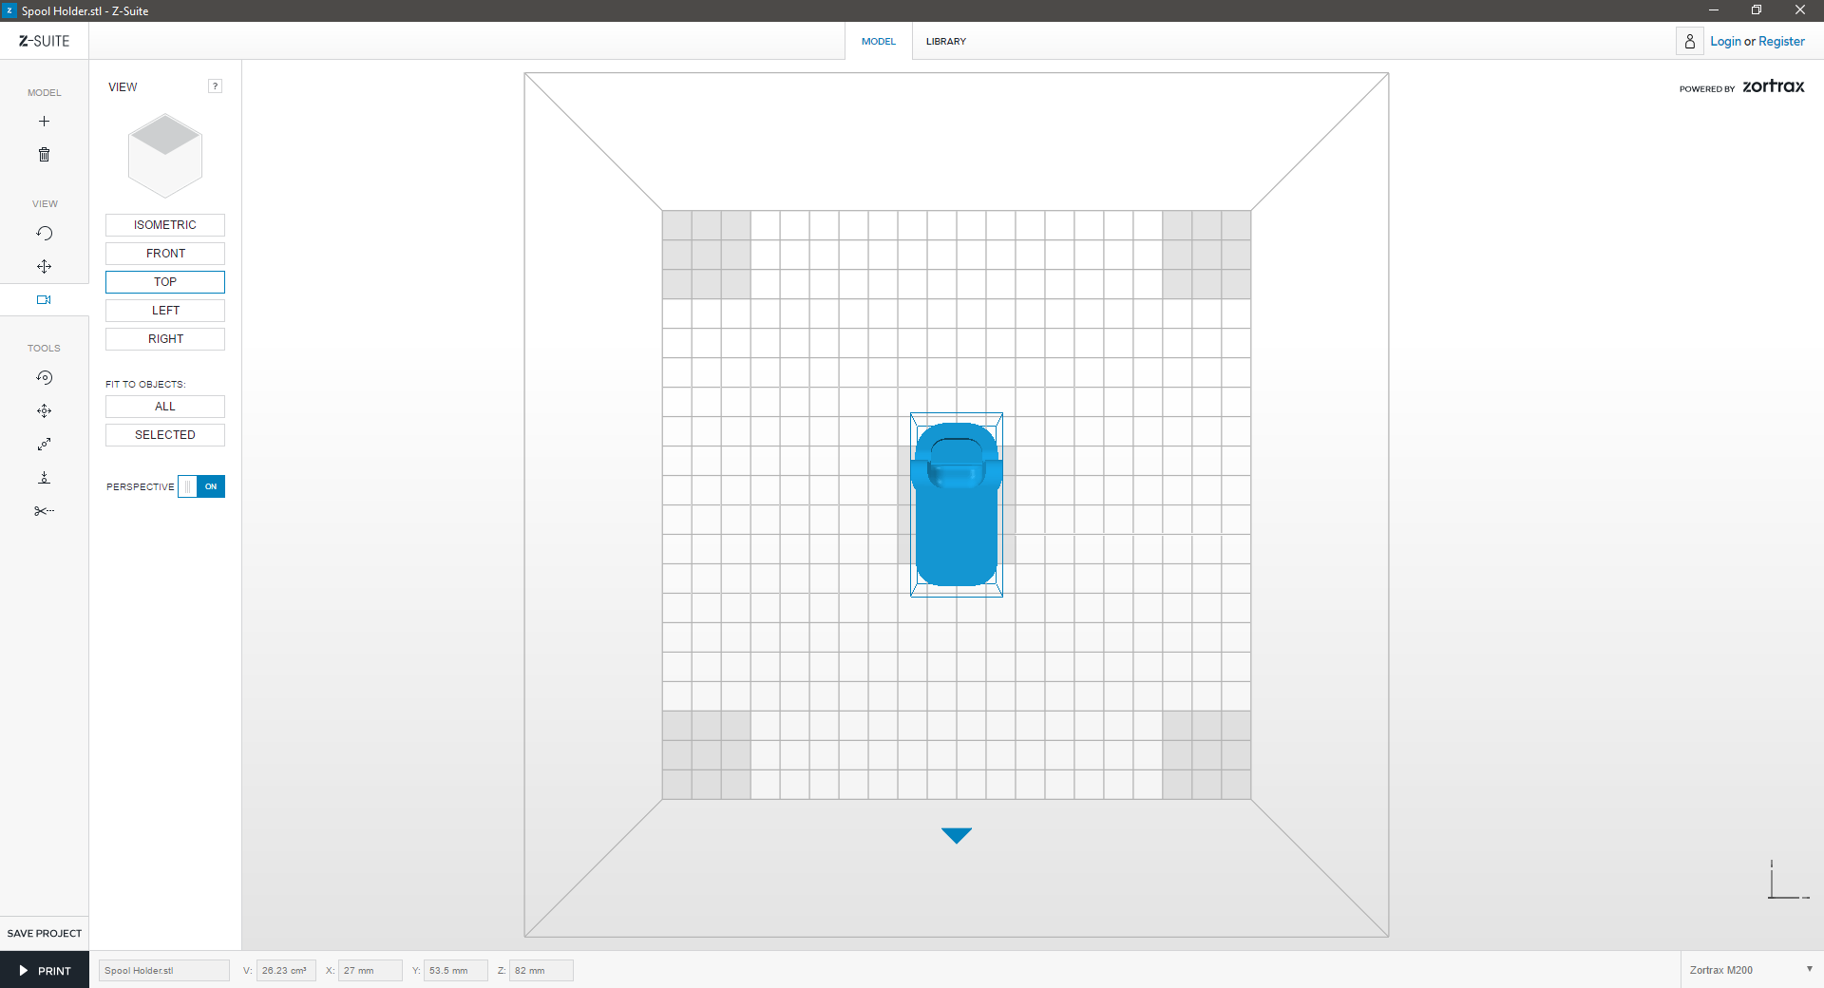Select the pan view arrows icon
The image size is (1824, 988).
pyautogui.click(x=44, y=267)
